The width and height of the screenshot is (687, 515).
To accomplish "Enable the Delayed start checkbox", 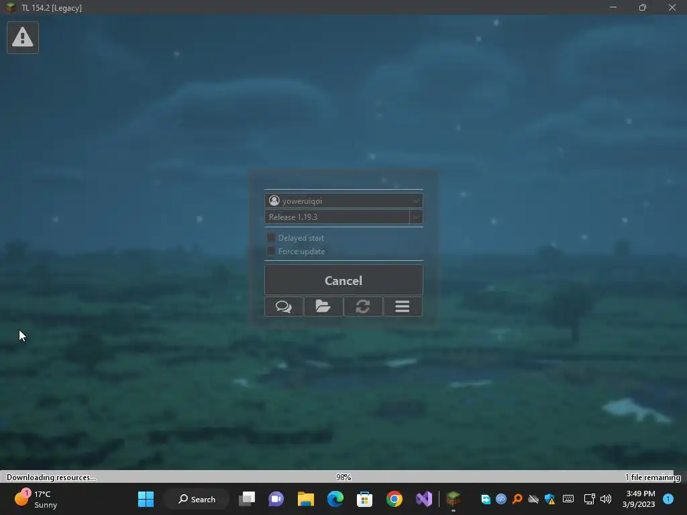I will click(271, 238).
